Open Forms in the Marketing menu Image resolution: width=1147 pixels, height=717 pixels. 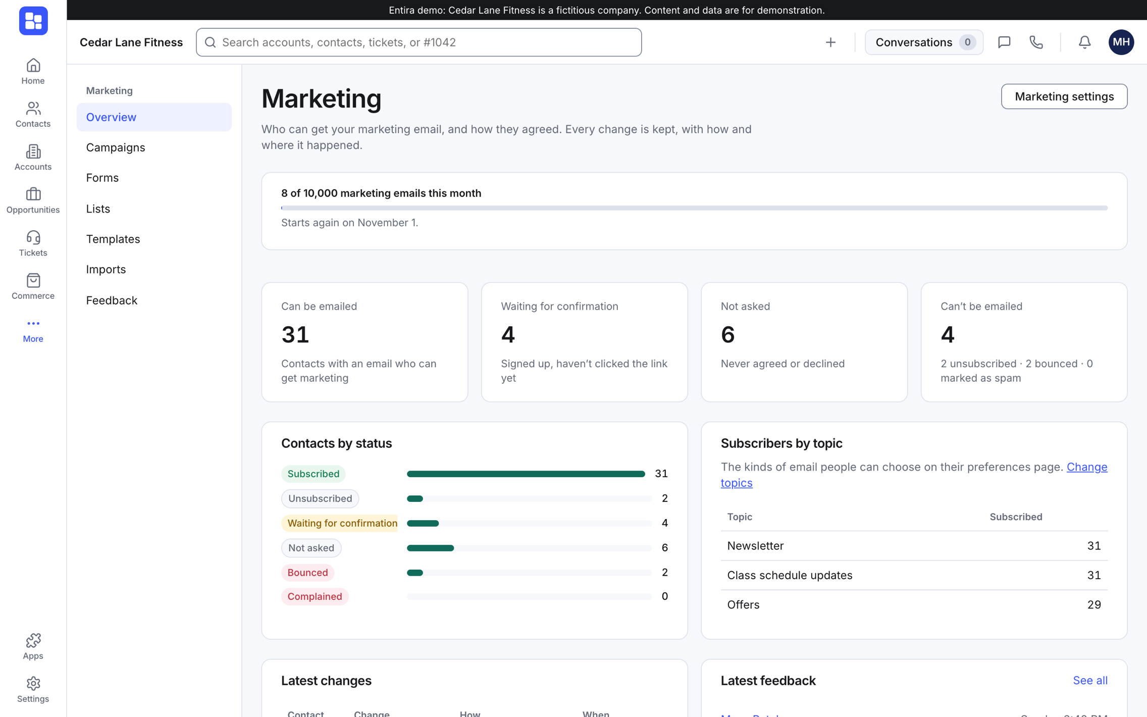point(154,178)
